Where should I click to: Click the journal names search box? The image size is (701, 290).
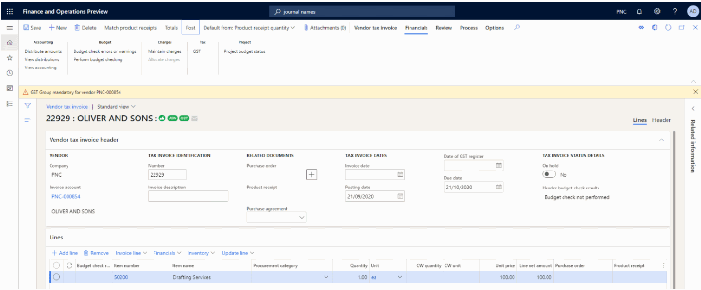point(362,11)
